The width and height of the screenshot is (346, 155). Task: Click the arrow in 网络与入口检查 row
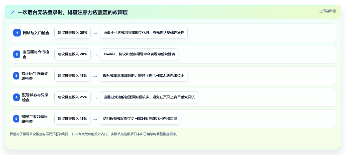[95, 33]
